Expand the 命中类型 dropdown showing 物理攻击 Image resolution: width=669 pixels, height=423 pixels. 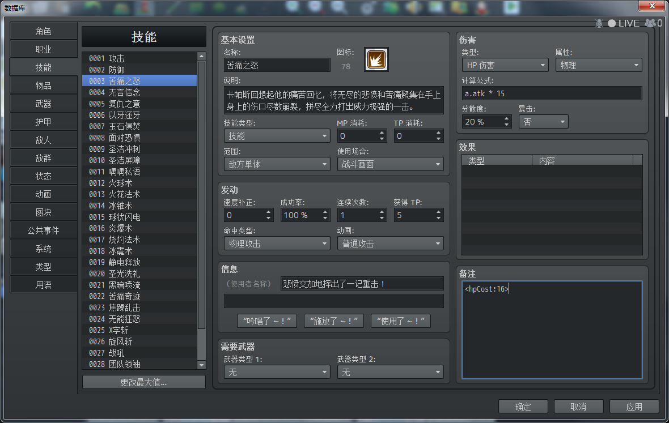pyautogui.click(x=277, y=243)
